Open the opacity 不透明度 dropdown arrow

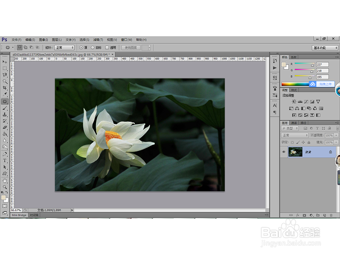tap(336, 135)
